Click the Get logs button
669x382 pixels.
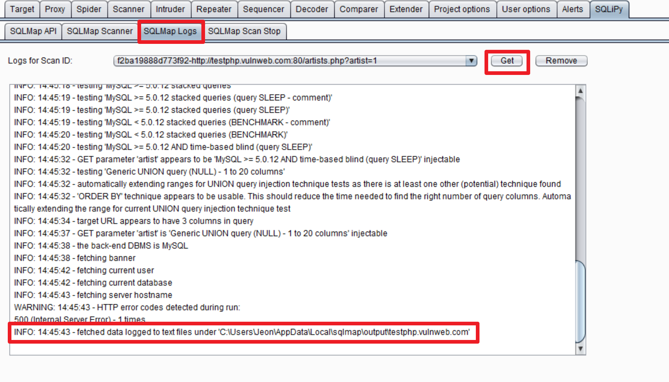[507, 61]
